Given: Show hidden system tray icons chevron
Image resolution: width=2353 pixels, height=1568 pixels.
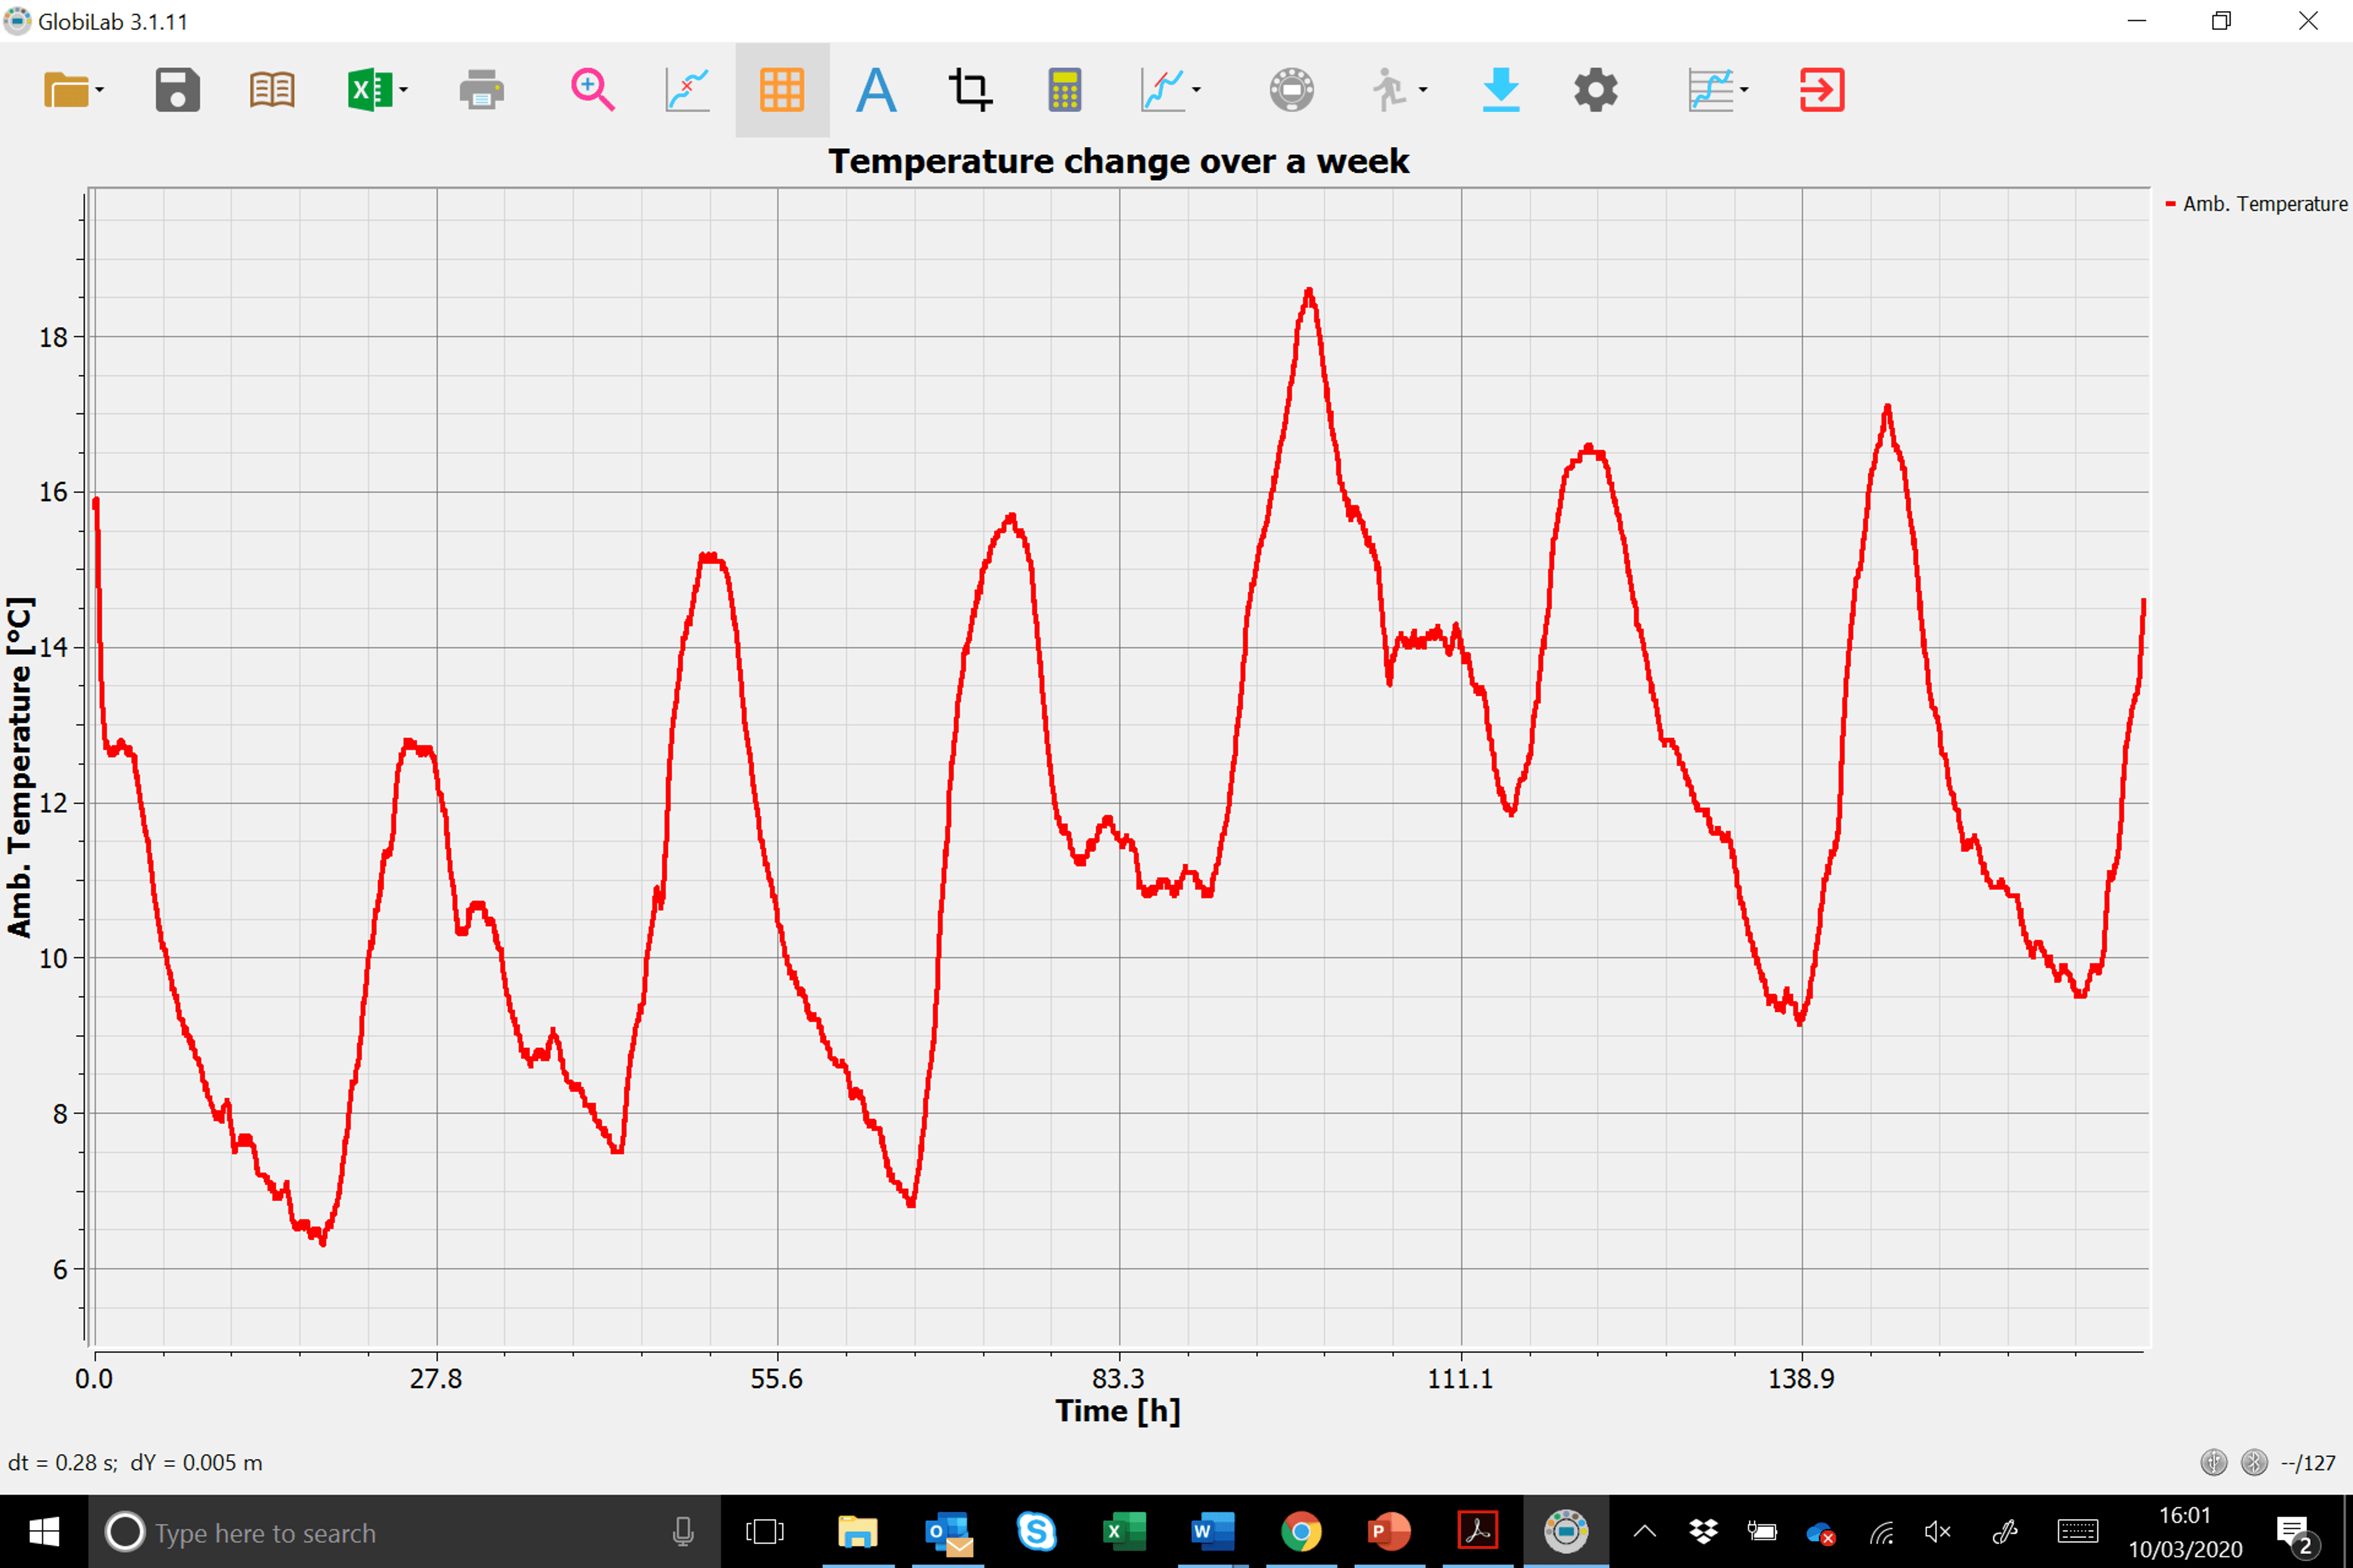Looking at the screenshot, I should [x=1645, y=1532].
